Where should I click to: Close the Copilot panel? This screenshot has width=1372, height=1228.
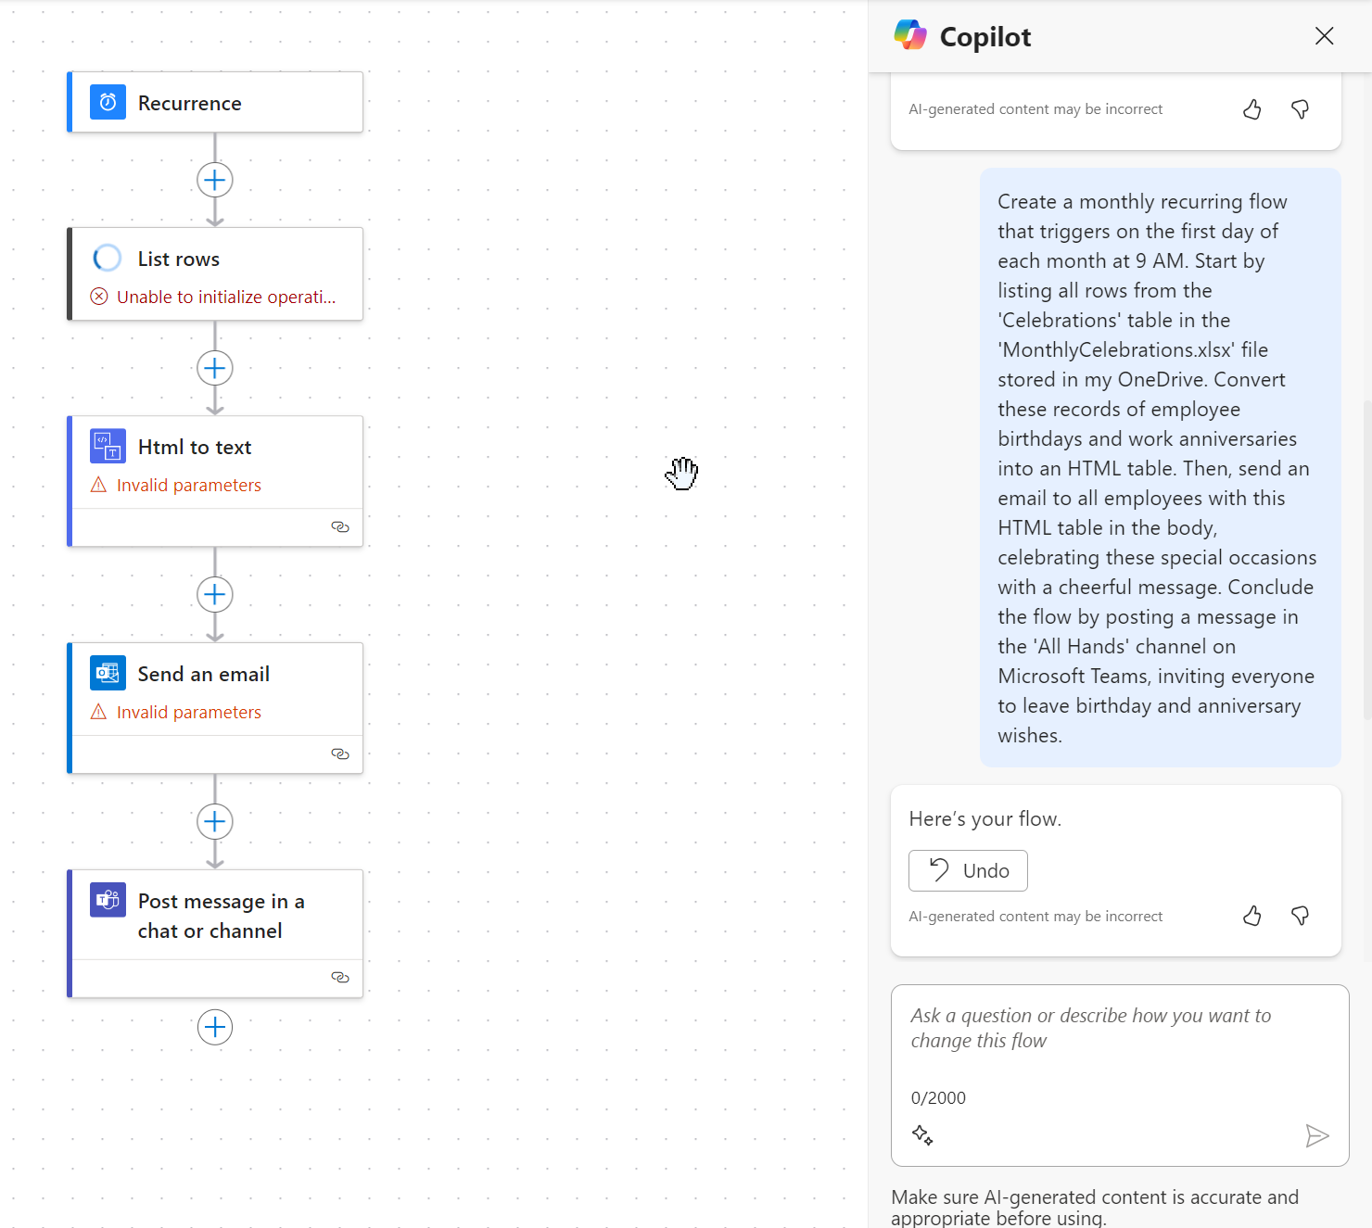(x=1324, y=36)
